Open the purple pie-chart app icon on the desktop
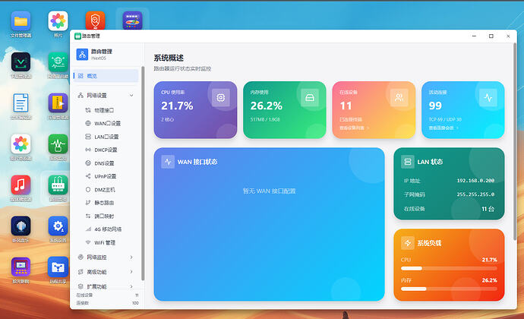524x319 pixels. point(132,21)
